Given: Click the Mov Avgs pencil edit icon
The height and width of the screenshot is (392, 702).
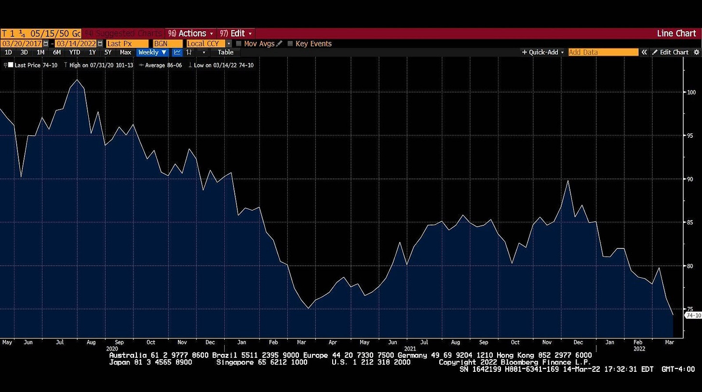Looking at the screenshot, I should (x=279, y=44).
